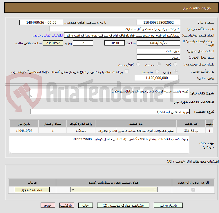The image size is (219, 213).
Task: Click the general need description textarea
Action: pos(109,93)
